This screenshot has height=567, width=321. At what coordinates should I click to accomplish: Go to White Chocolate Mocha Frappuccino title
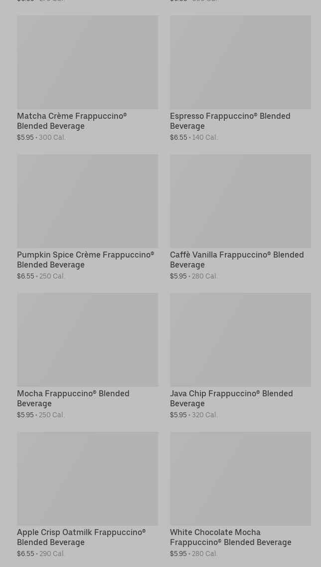pos(230,537)
